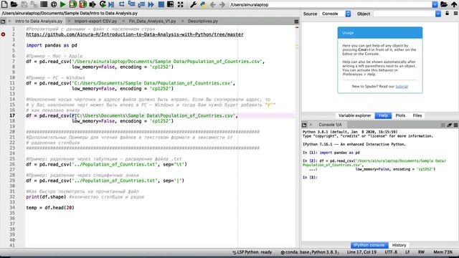Open the Plots tab
This screenshot has width=459, height=258.
[400, 115]
